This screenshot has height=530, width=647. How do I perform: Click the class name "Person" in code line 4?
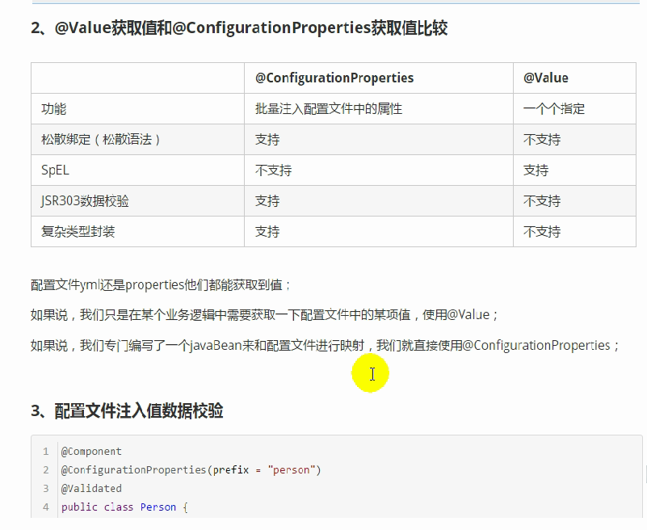[158, 507]
